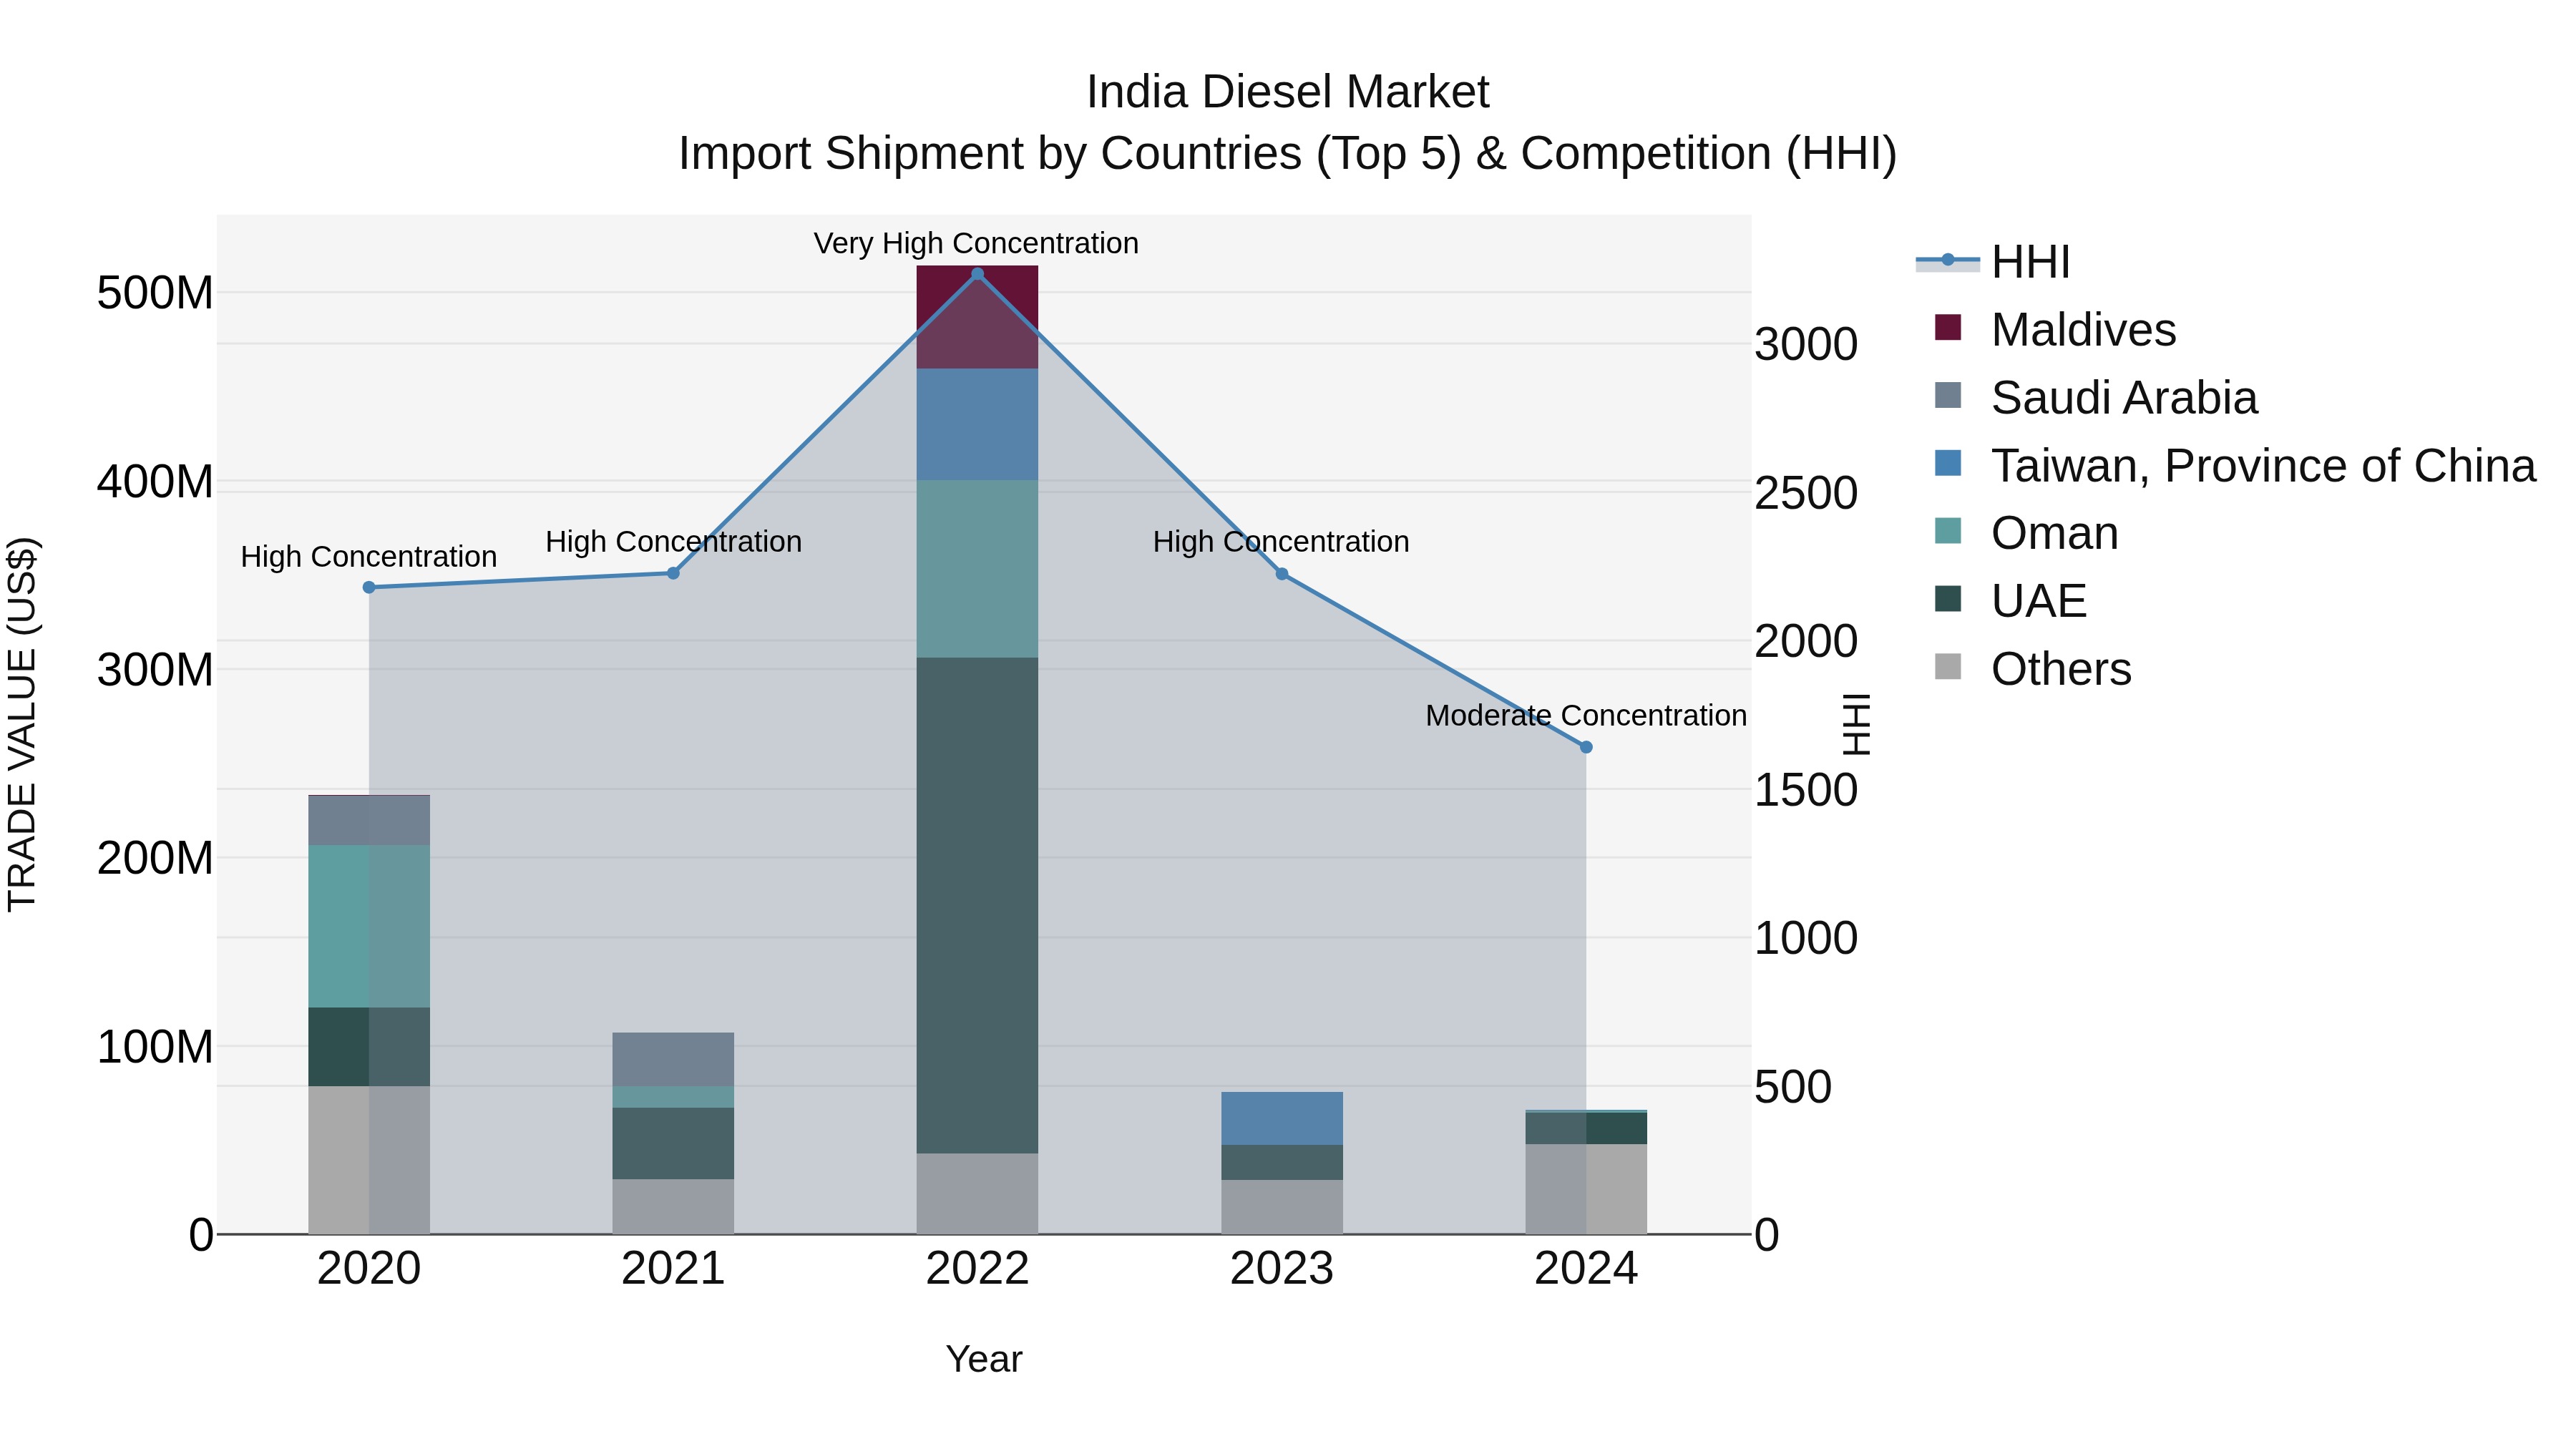Click the 'High Concentration' label above 2020

pos(369,556)
